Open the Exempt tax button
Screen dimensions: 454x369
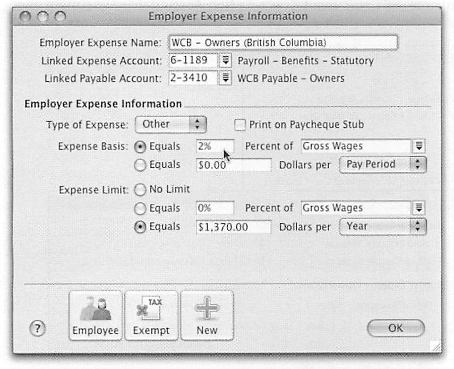[x=151, y=315]
